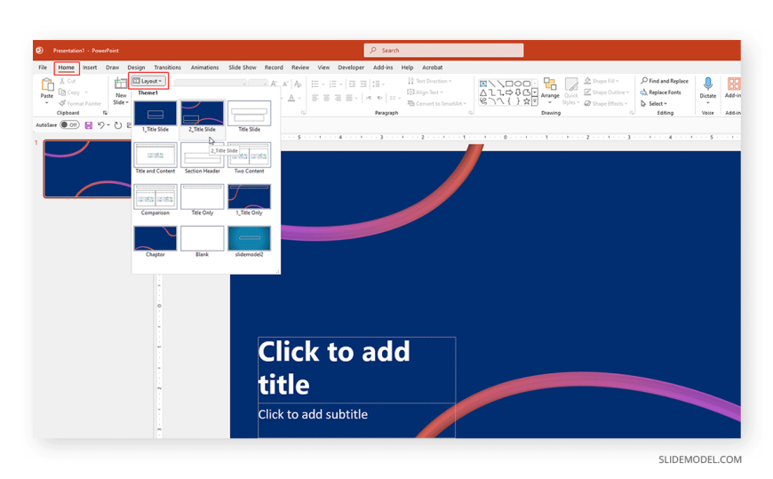Toggle the AutoSave switch
The height and width of the screenshot is (479, 773).
[x=69, y=124]
